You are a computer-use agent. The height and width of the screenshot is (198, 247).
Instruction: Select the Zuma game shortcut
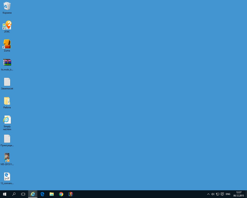tap(7, 46)
